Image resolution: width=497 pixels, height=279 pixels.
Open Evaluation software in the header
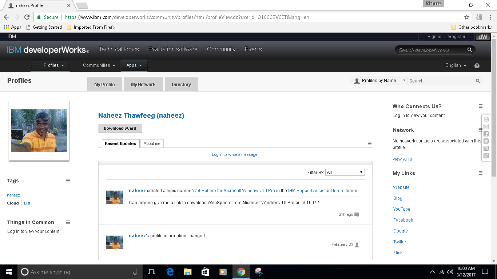pos(173,49)
